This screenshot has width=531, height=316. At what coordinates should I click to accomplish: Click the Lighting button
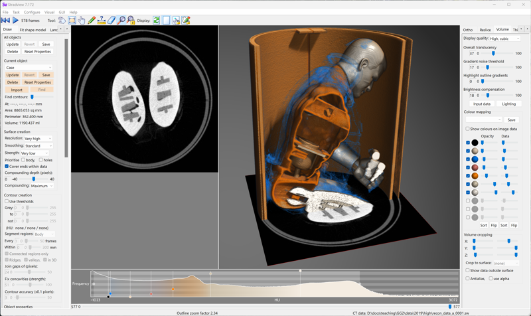tap(508, 104)
